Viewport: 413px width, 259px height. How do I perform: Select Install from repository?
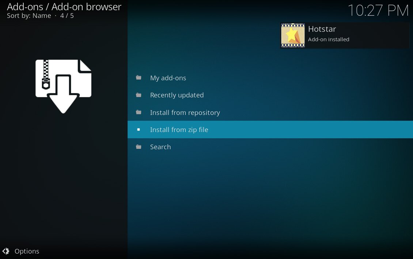(x=270, y=112)
